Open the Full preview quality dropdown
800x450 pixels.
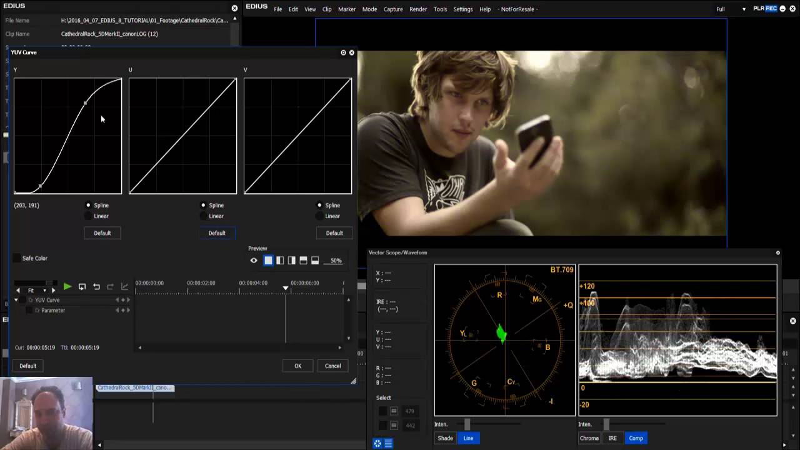tap(743, 9)
